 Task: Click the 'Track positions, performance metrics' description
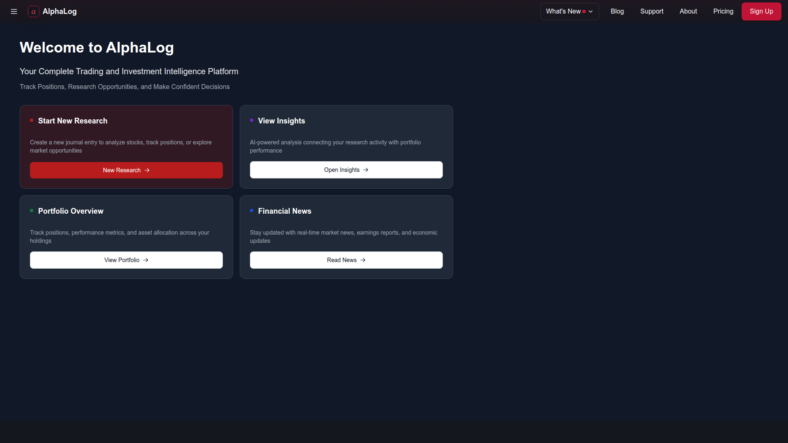119,237
